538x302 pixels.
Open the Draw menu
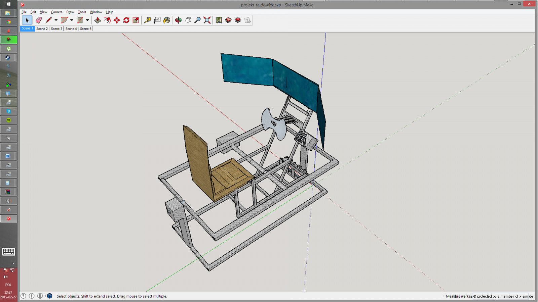[x=70, y=12]
